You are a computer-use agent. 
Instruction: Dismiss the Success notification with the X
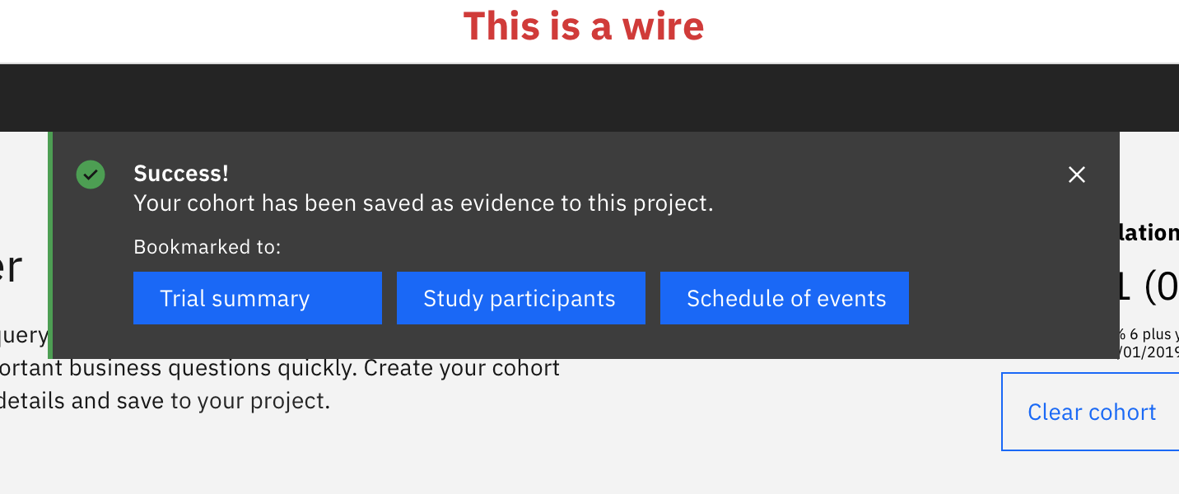pyautogui.click(x=1076, y=175)
